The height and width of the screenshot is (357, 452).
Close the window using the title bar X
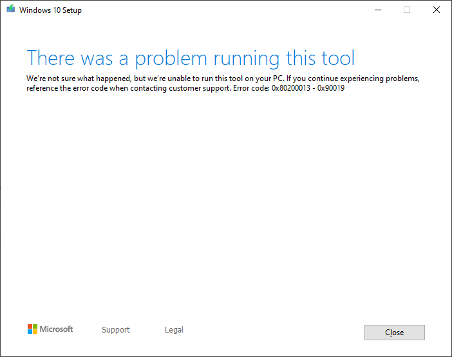pos(437,10)
